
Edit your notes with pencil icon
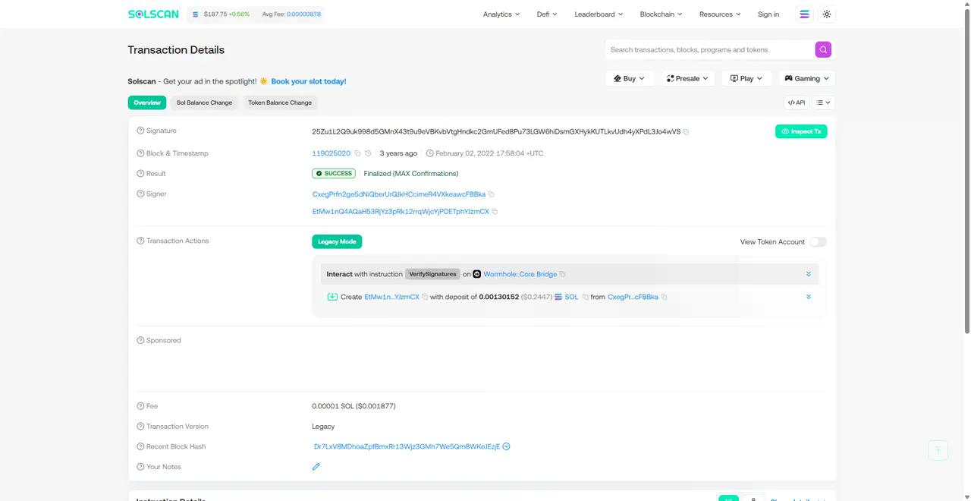(316, 467)
